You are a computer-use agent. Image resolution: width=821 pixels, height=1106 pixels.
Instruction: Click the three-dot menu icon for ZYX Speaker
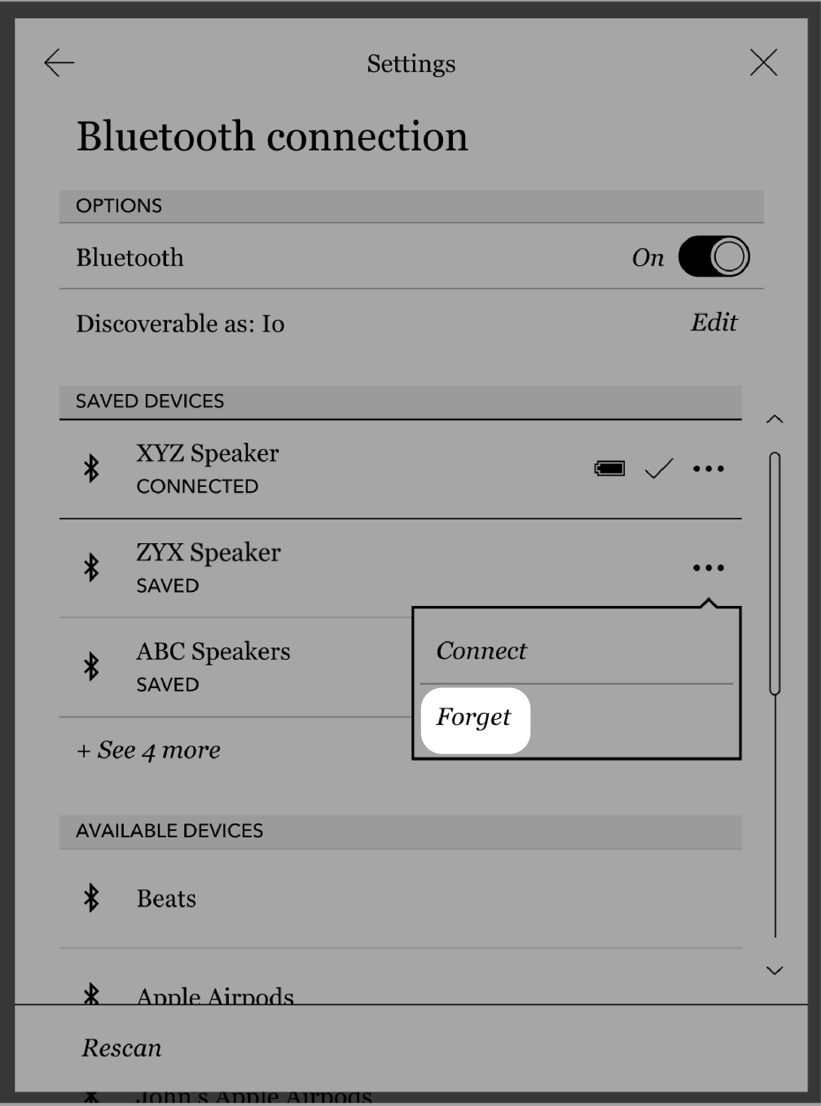pyautogui.click(x=706, y=568)
